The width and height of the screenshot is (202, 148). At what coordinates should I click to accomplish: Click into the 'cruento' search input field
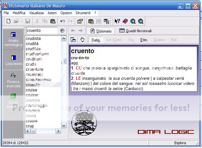pyautogui.click(x=42, y=31)
